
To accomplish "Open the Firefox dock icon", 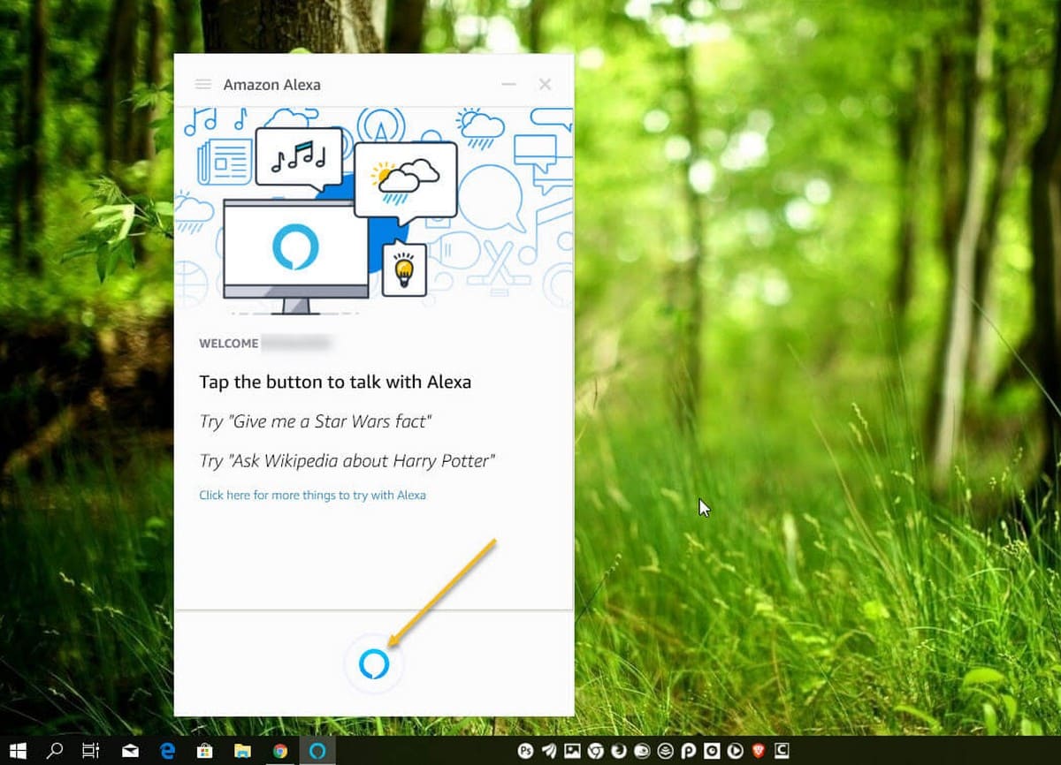I will pyautogui.click(x=619, y=751).
